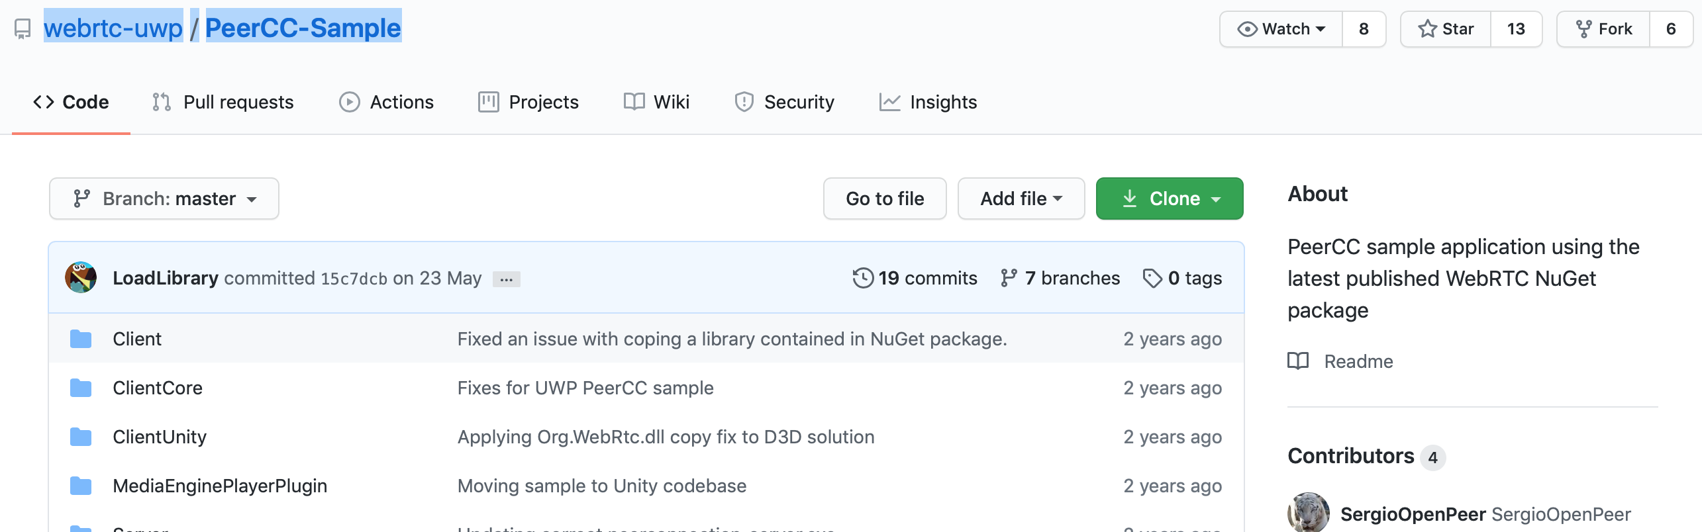Click the Go to file button
Screen dimensions: 1702x532
pos(885,199)
